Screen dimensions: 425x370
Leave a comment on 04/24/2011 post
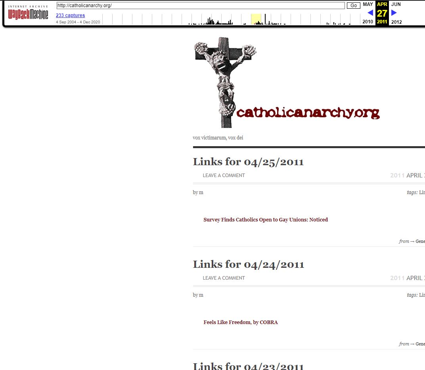point(224,278)
